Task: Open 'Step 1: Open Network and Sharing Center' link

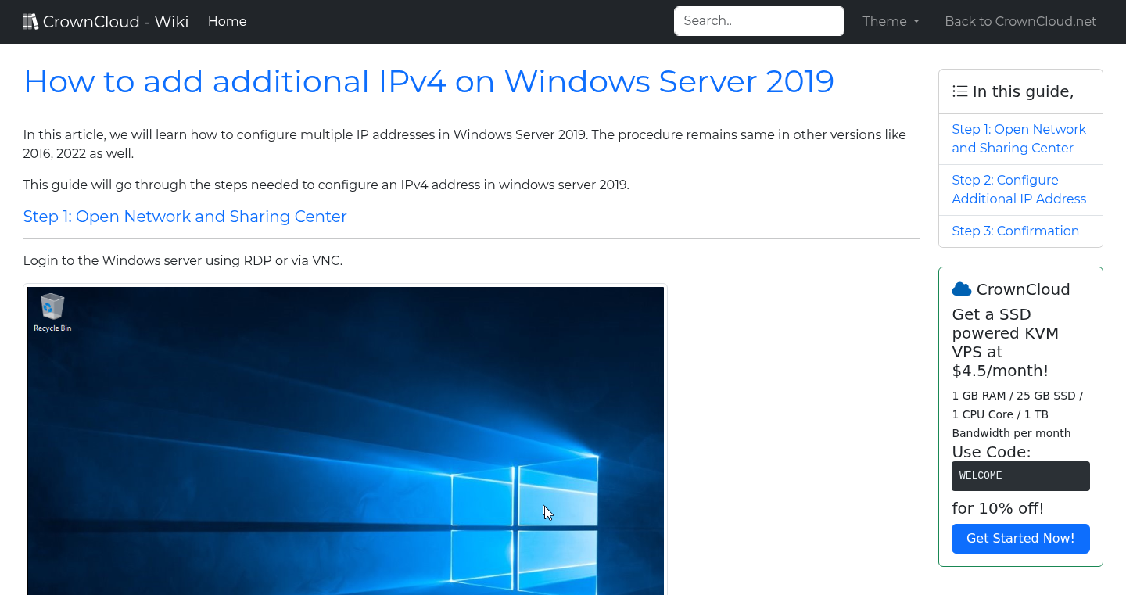Action: pos(1019,138)
